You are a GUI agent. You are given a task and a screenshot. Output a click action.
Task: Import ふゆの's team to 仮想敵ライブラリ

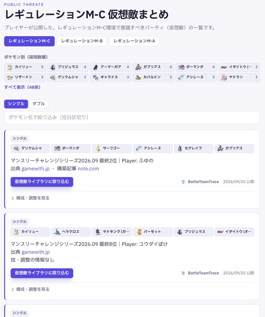(x=42, y=182)
